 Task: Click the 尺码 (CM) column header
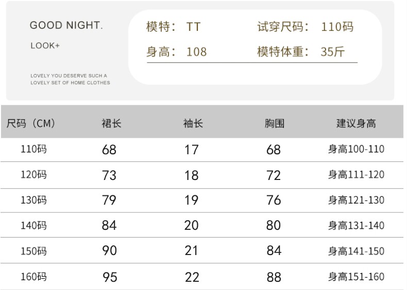[x=30, y=123]
